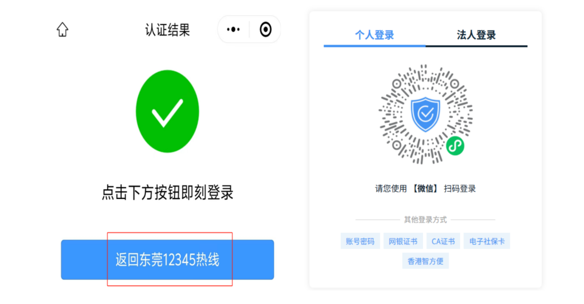Screen dimensions: 584x304
Task: Click 返回东莞12345热线 button
Action: (x=167, y=259)
